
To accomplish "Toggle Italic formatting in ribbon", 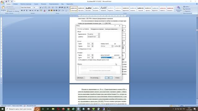I will 24,10.
